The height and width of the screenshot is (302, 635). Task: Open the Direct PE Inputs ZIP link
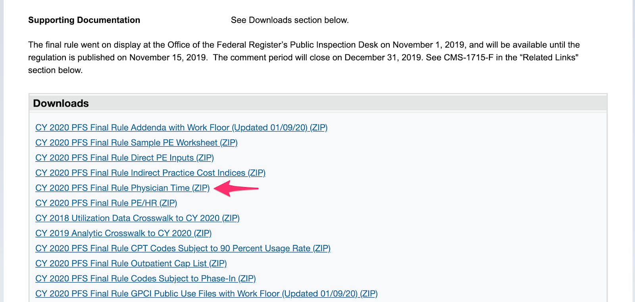point(125,158)
